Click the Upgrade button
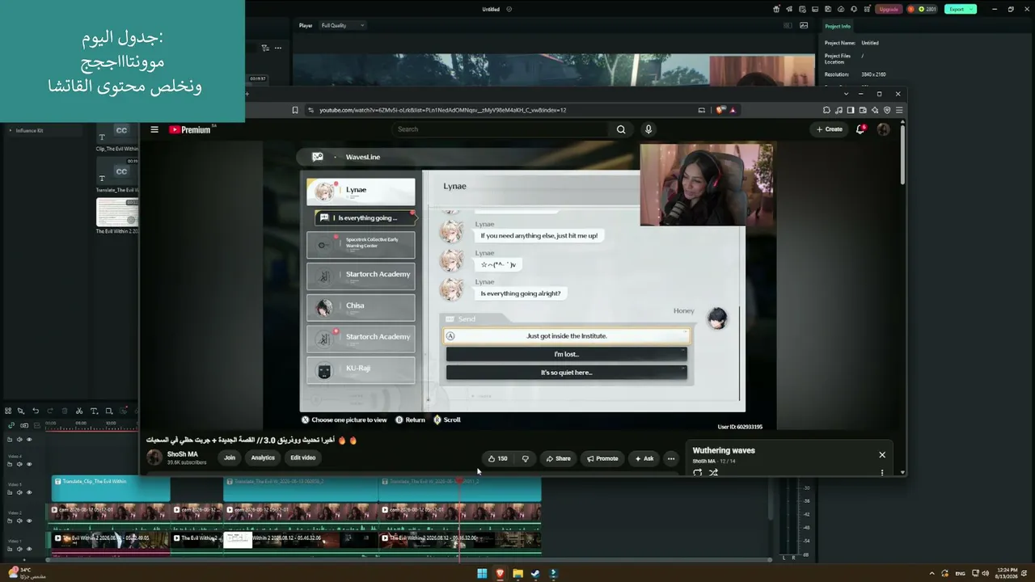The width and height of the screenshot is (1035, 582). pos(889,9)
